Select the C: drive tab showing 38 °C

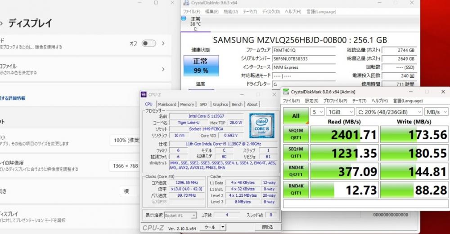195,23
